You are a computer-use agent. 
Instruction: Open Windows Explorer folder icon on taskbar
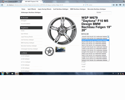(12, 73)
